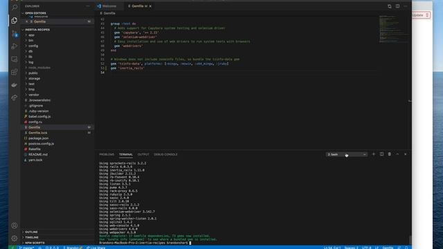The height and width of the screenshot is (249, 443).
Task: Click the Gemfile breadcrumb above the editor
Action: click(108, 13)
